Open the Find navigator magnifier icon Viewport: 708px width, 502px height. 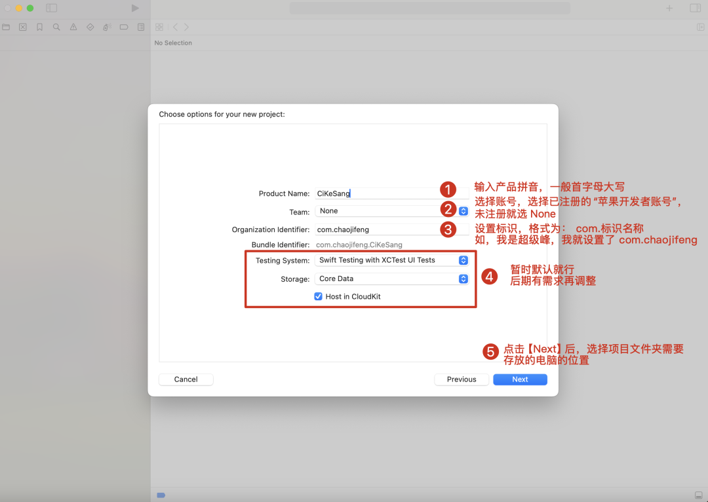56,27
